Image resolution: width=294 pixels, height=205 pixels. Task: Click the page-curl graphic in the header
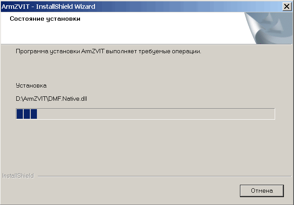point(253,28)
